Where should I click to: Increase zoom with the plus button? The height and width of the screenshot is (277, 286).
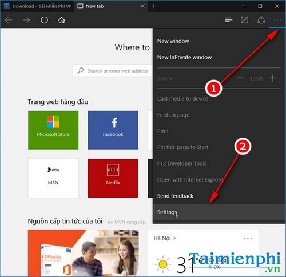(273, 78)
